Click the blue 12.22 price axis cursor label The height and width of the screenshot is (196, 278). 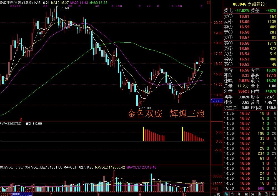[216, 100]
